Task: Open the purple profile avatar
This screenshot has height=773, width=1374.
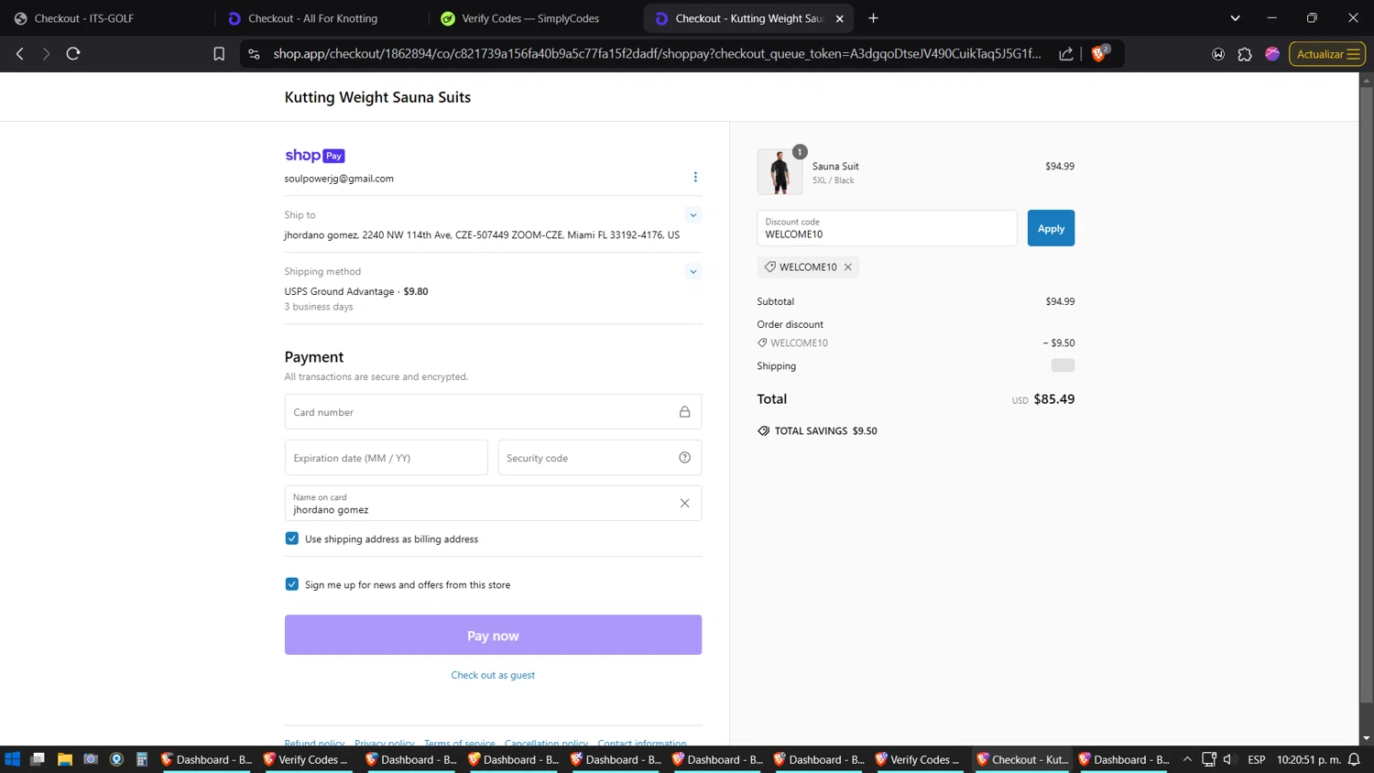Action: (x=1272, y=54)
